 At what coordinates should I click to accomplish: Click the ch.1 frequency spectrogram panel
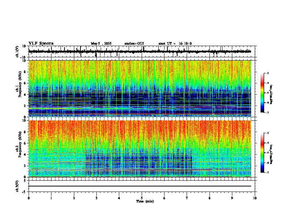click(140, 89)
